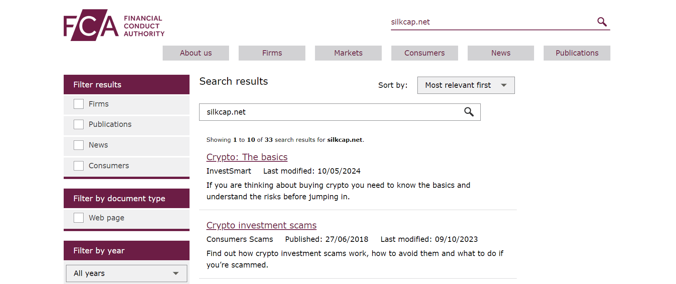Viewport: 676px width, 284px height.
Task: Open the Crypto investment scams result
Action: [x=261, y=225]
